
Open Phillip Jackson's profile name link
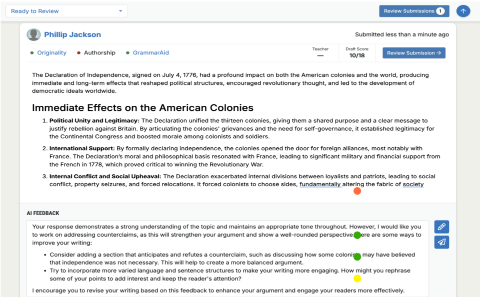72,34
